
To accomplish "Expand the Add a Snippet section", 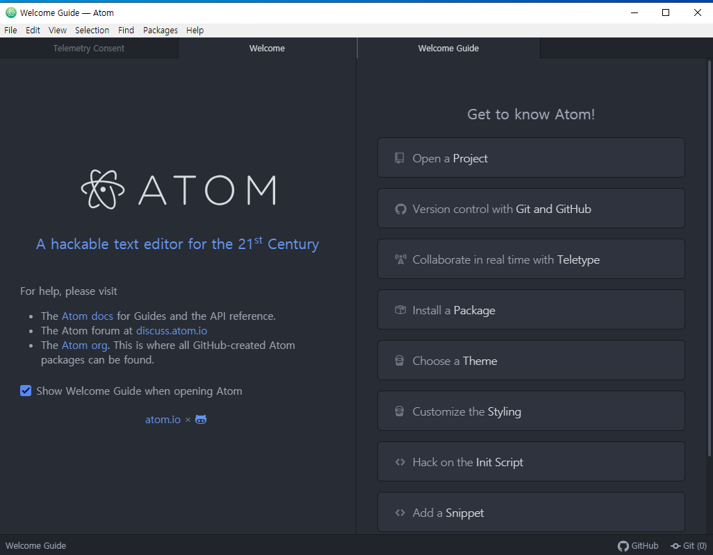I will 531,513.
